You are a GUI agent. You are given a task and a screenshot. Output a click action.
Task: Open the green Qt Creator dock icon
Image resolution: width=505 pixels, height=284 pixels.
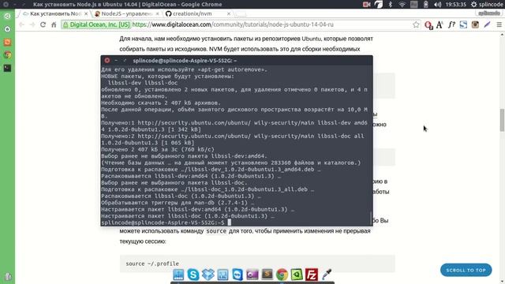[297, 275]
